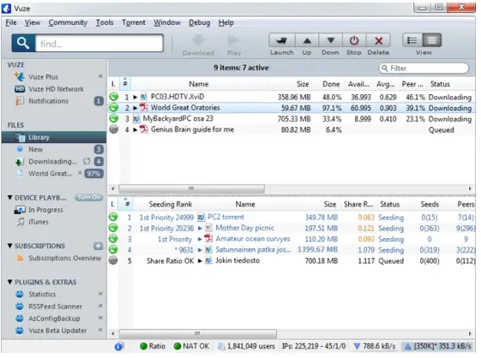The image size is (481, 358).
Task: Collapse the Plugins & Extras section
Action: point(9,282)
